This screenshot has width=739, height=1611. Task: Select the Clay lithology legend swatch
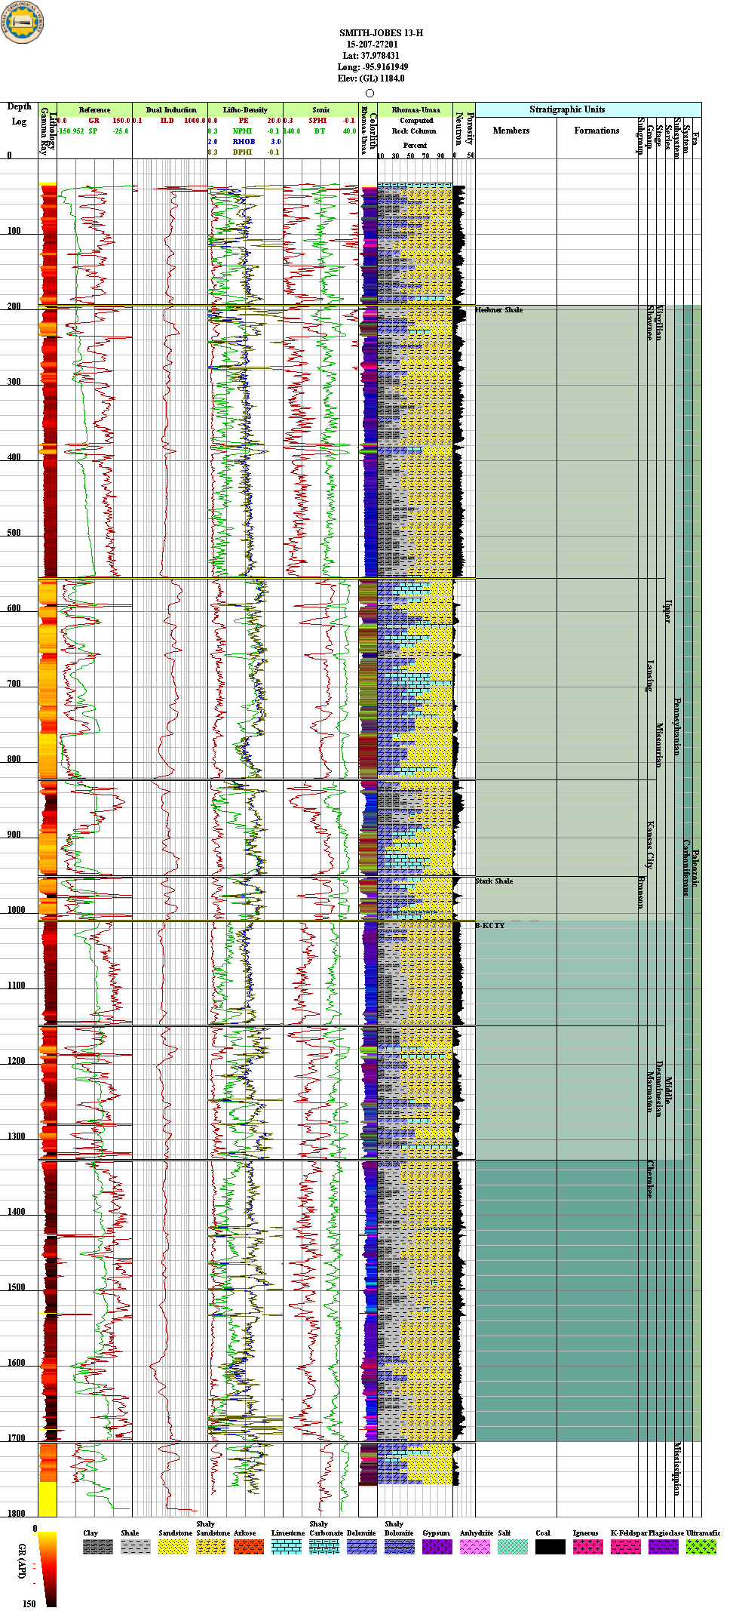coord(98,1546)
